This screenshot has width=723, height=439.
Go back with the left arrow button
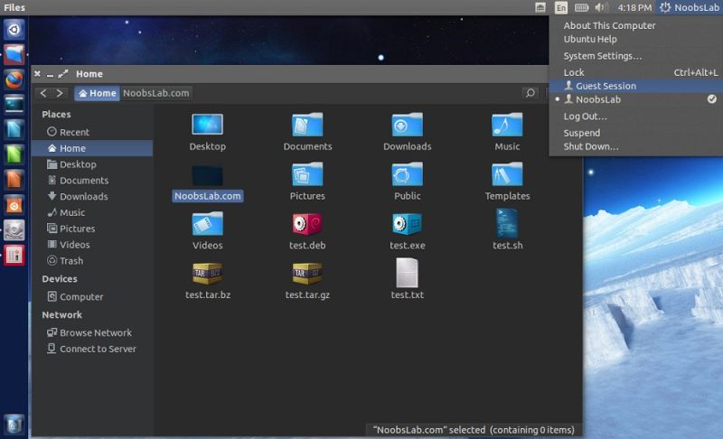coord(43,93)
